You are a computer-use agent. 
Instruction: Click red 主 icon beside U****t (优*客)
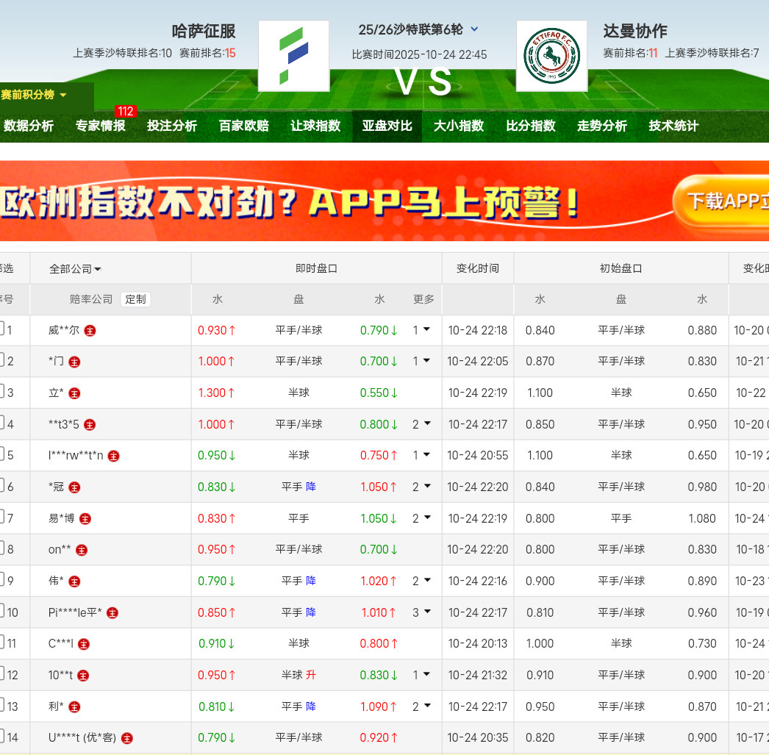pyautogui.click(x=127, y=738)
